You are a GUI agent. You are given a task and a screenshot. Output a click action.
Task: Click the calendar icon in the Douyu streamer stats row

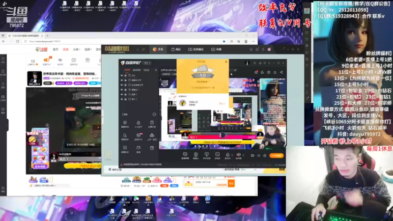(x=74, y=60)
